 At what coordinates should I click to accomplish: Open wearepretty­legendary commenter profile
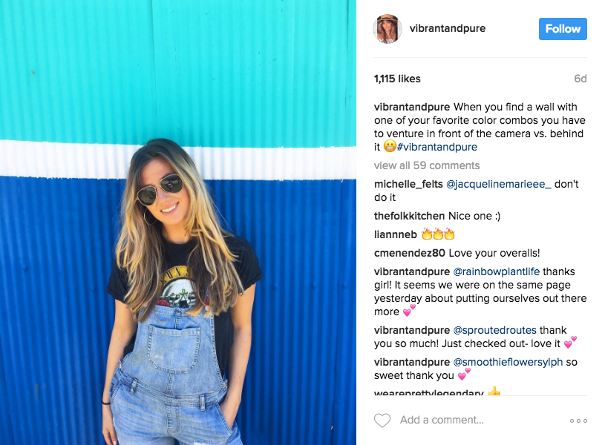tap(428, 392)
